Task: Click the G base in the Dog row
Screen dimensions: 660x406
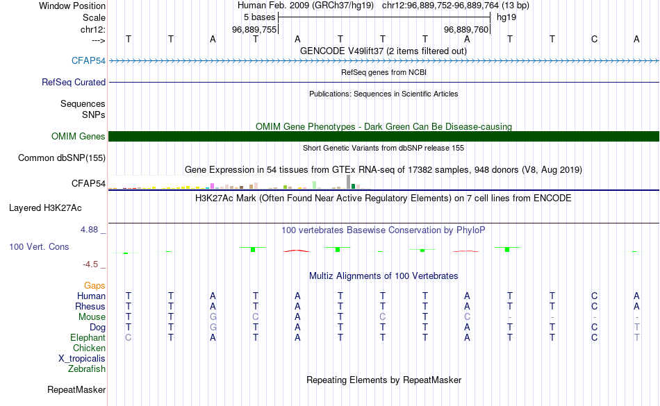Action: 213,327
